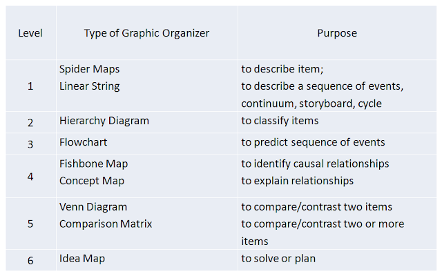Click the Concept Map text
This screenshot has width=442, height=276.
click(x=92, y=181)
